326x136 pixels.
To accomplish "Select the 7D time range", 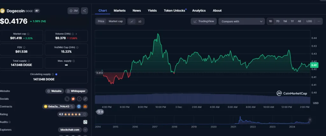I will click(x=278, y=21).
